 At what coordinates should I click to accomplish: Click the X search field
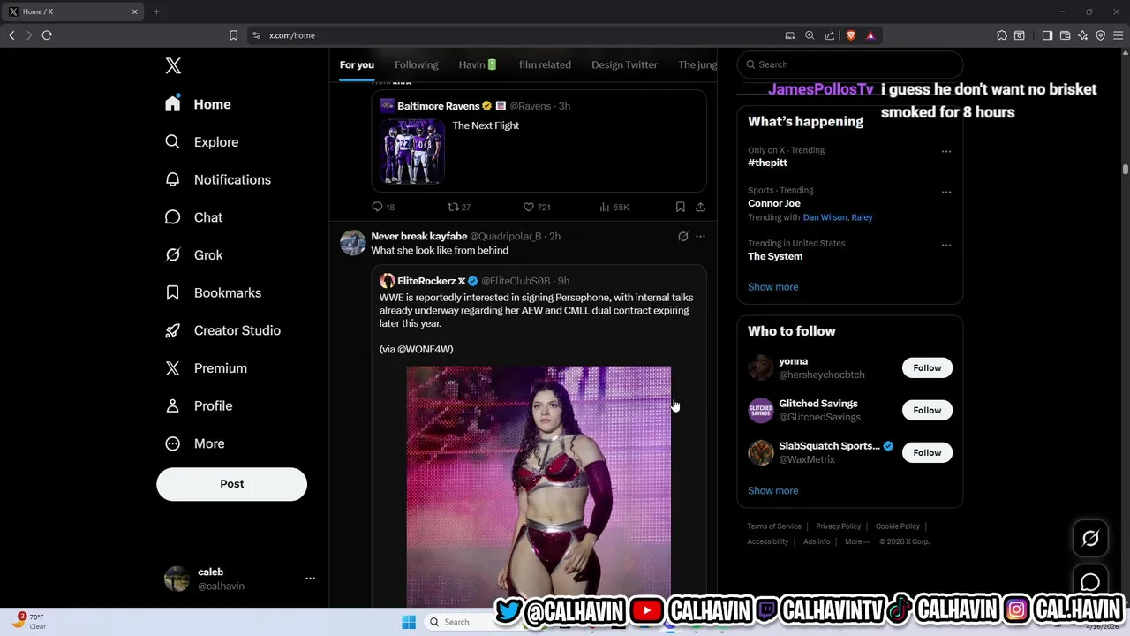click(849, 64)
